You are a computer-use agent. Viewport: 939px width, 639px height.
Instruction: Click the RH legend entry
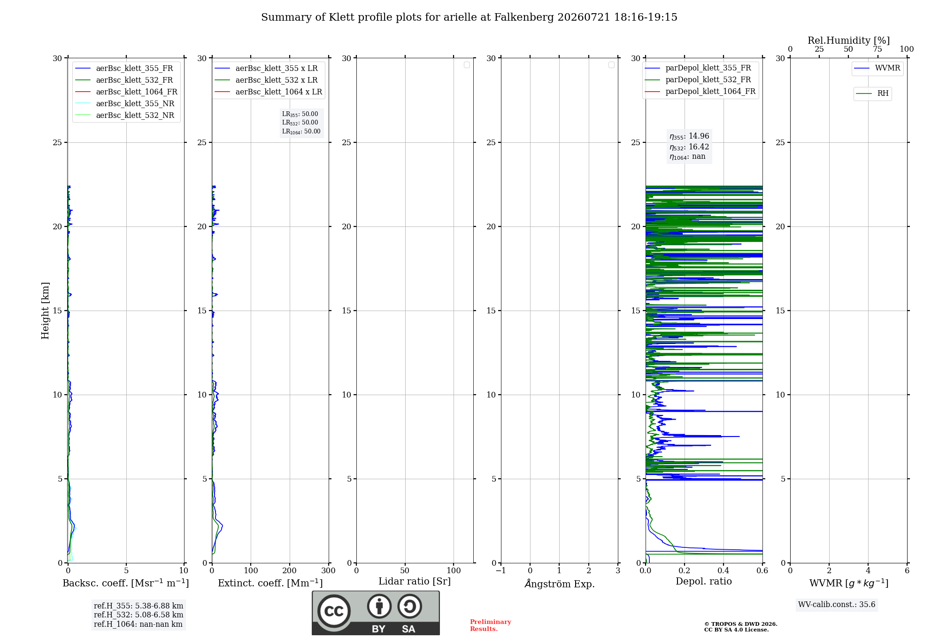point(872,94)
